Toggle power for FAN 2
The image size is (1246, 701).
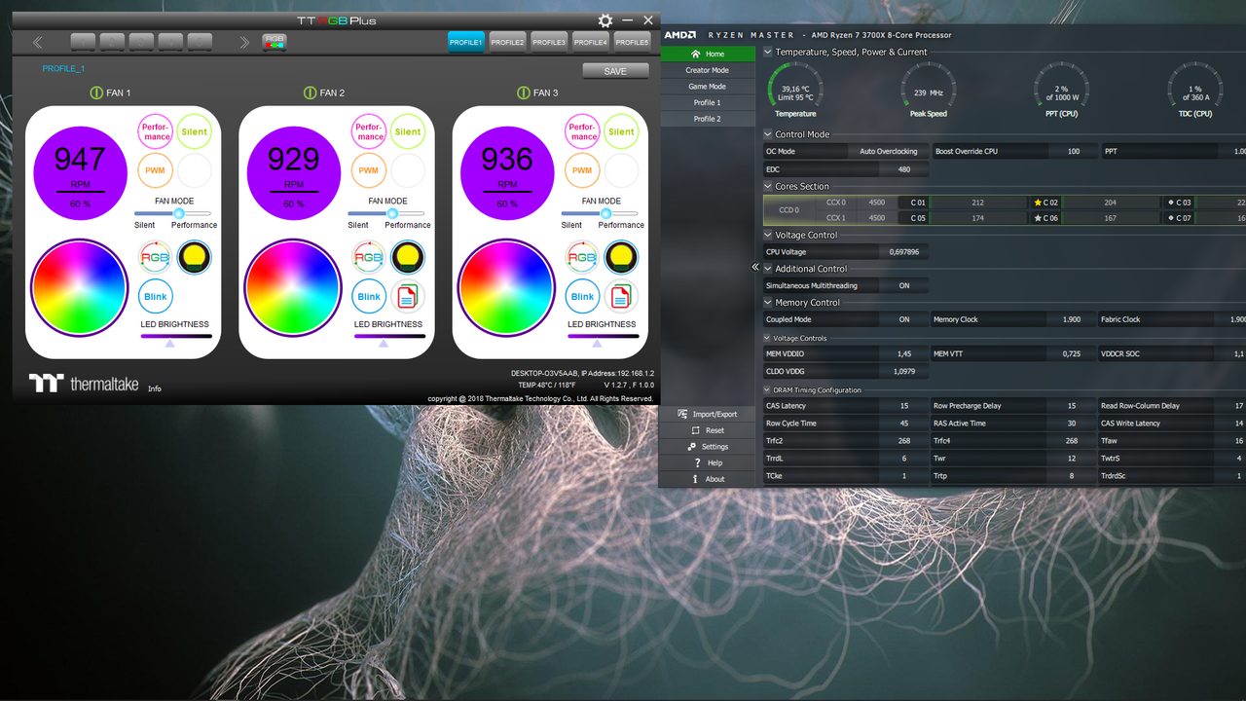tap(310, 92)
